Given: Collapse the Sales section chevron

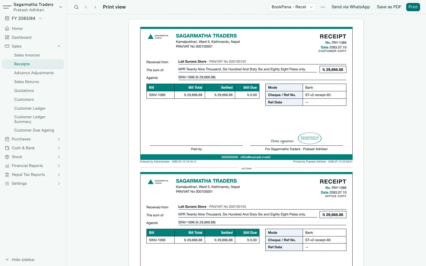Looking at the screenshot, I should (x=59, y=46).
